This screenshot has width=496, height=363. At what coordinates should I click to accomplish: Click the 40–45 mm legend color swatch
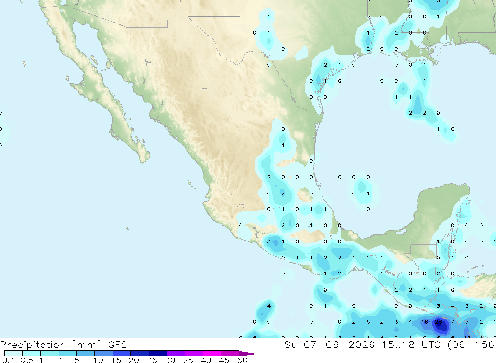212,353
